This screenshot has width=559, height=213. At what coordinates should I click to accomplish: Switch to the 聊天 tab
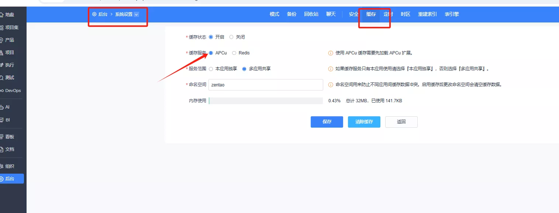point(331,14)
